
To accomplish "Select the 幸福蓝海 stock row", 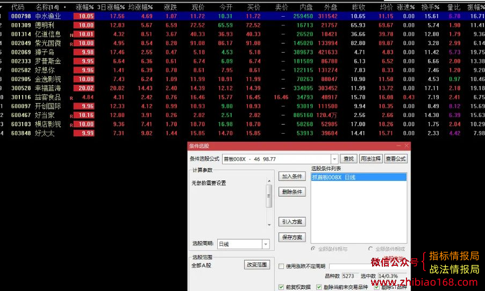I will coord(242,88).
